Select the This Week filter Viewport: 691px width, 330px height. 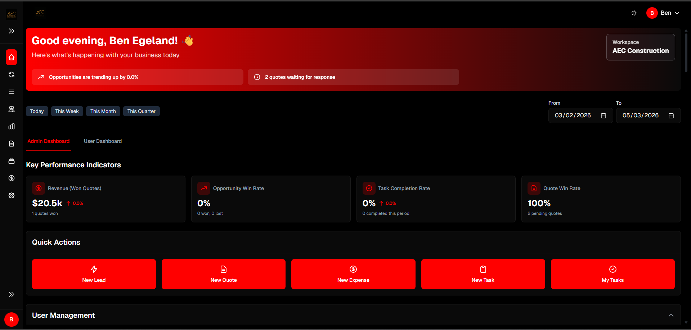click(67, 111)
